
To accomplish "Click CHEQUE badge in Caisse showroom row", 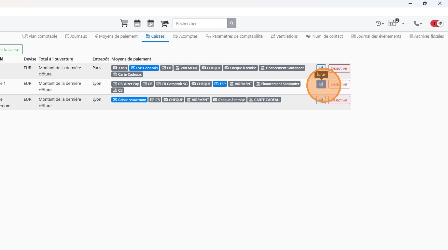I will [x=173, y=100].
